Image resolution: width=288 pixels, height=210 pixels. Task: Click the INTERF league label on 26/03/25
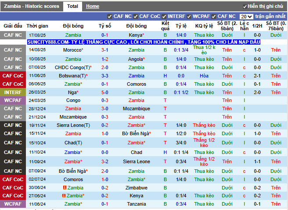click(13, 92)
